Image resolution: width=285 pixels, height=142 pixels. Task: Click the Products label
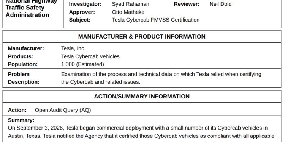point(21,56)
